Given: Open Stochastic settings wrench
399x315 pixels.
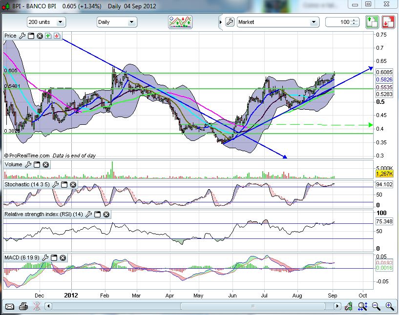Looking at the screenshot, I should point(55,184).
